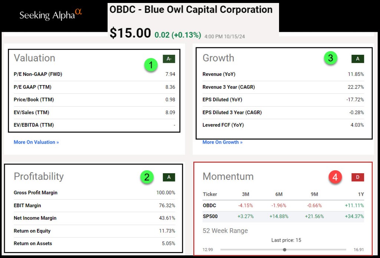Click the Momentum D grade badge
Image resolution: width=380 pixels, height=258 pixels.
click(358, 177)
